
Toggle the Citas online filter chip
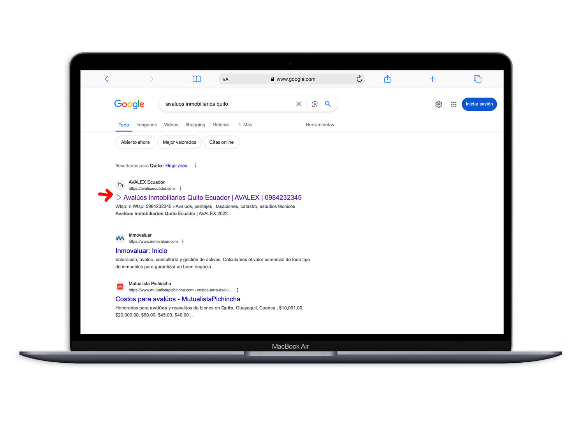(221, 142)
